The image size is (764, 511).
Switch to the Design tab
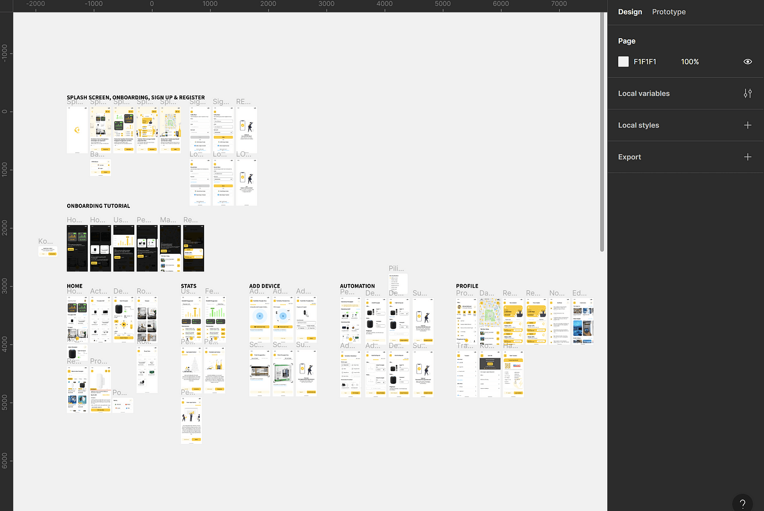(x=630, y=12)
